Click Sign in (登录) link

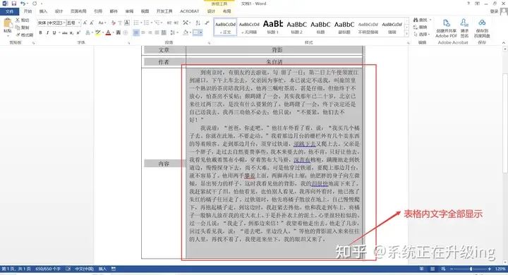[494, 11]
